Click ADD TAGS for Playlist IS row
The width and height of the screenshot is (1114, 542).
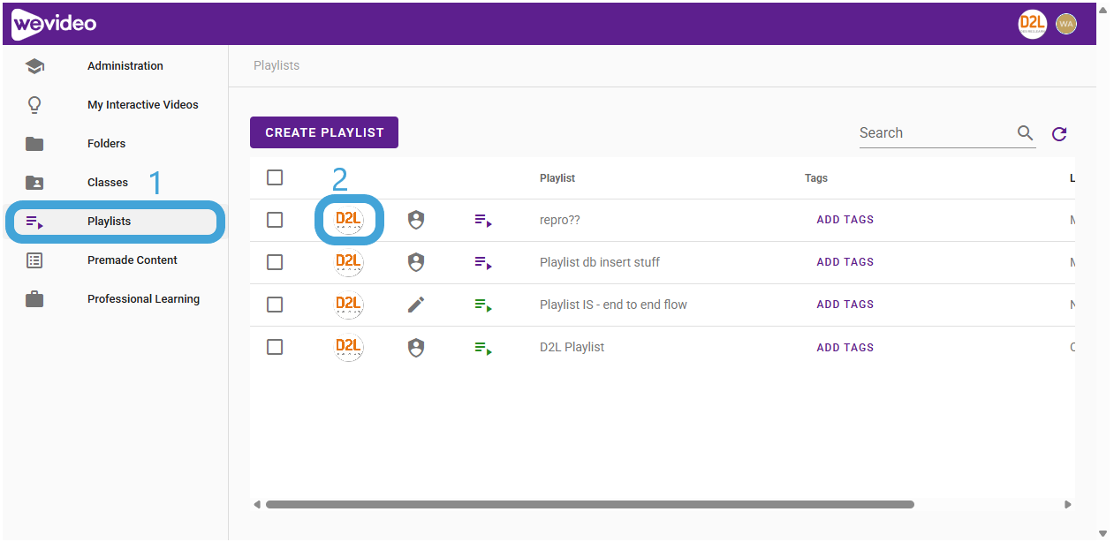[x=845, y=305]
